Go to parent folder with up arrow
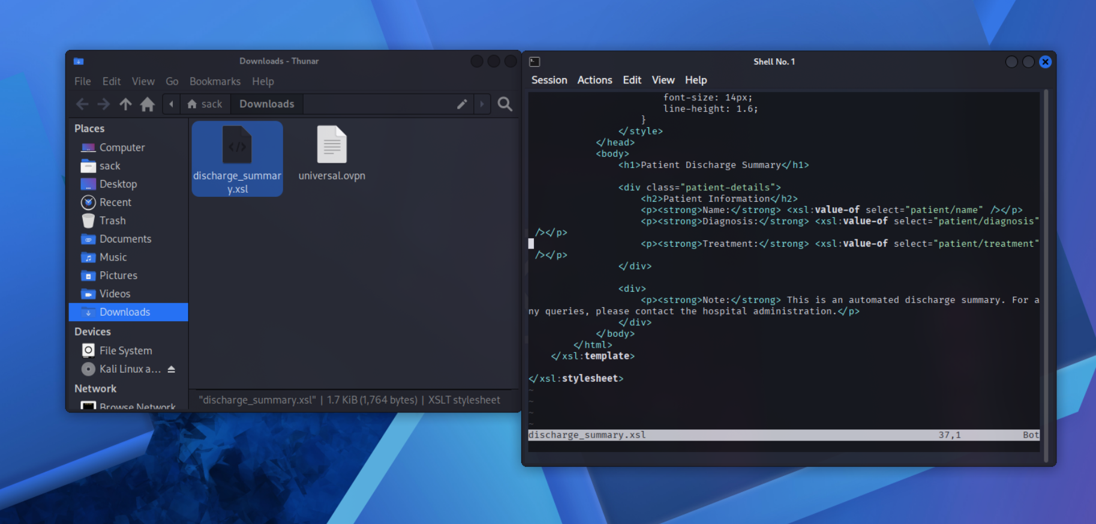This screenshot has height=524, width=1096. coord(125,104)
